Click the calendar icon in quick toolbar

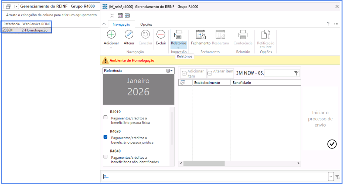[x=120, y=16]
